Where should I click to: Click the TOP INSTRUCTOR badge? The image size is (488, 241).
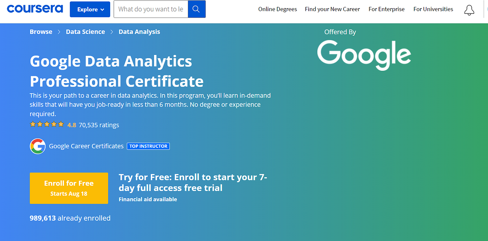pyautogui.click(x=148, y=146)
